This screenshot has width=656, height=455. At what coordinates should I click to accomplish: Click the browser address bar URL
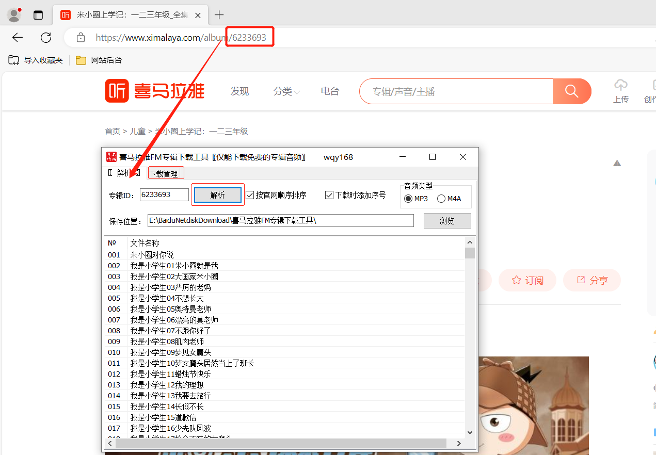181,38
